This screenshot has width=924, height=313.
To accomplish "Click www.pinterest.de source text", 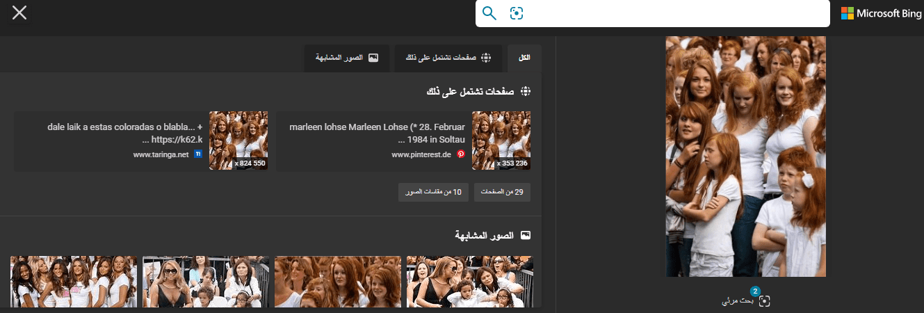I will pos(421,154).
